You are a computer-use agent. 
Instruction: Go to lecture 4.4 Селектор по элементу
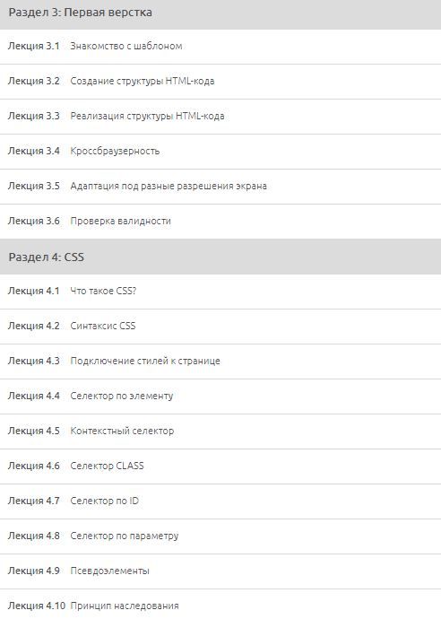pos(220,396)
